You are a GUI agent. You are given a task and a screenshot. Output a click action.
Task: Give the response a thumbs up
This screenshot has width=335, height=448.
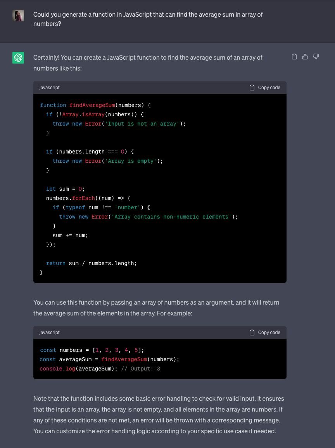[305, 57]
